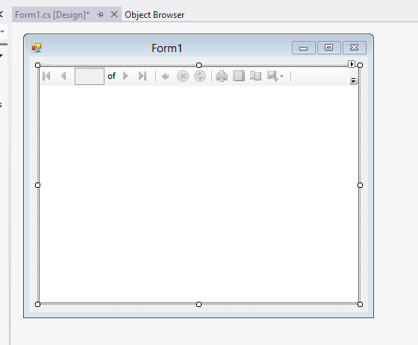Screen dimensions: 418x345
Task: Print the report using printer icon
Action: [x=222, y=76]
